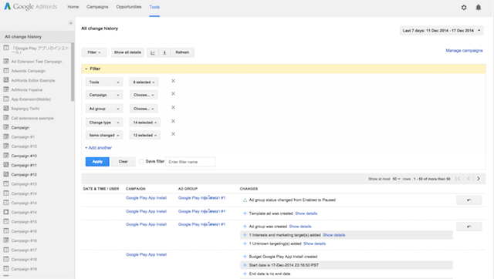Tick the Save filter checkbox

[x=141, y=161]
